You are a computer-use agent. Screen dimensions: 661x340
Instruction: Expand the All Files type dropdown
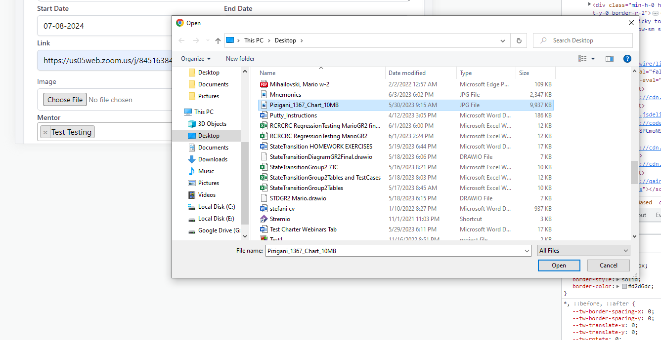click(x=583, y=251)
